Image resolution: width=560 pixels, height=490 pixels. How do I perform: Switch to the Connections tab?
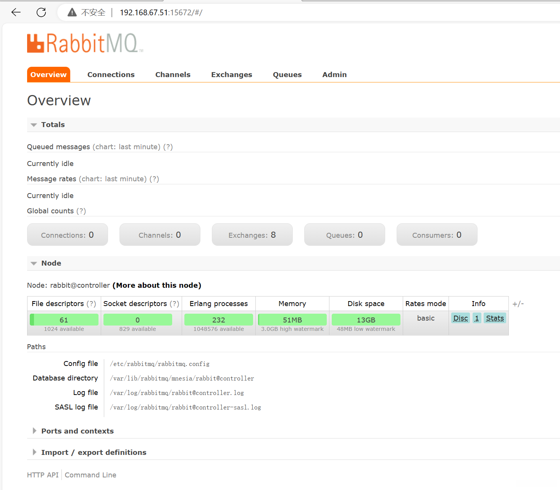point(111,74)
